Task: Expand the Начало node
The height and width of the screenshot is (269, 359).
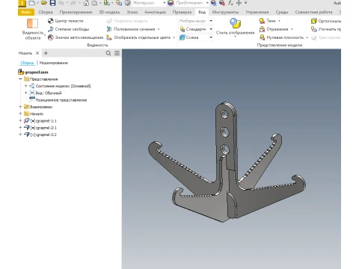Action: point(20,114)
